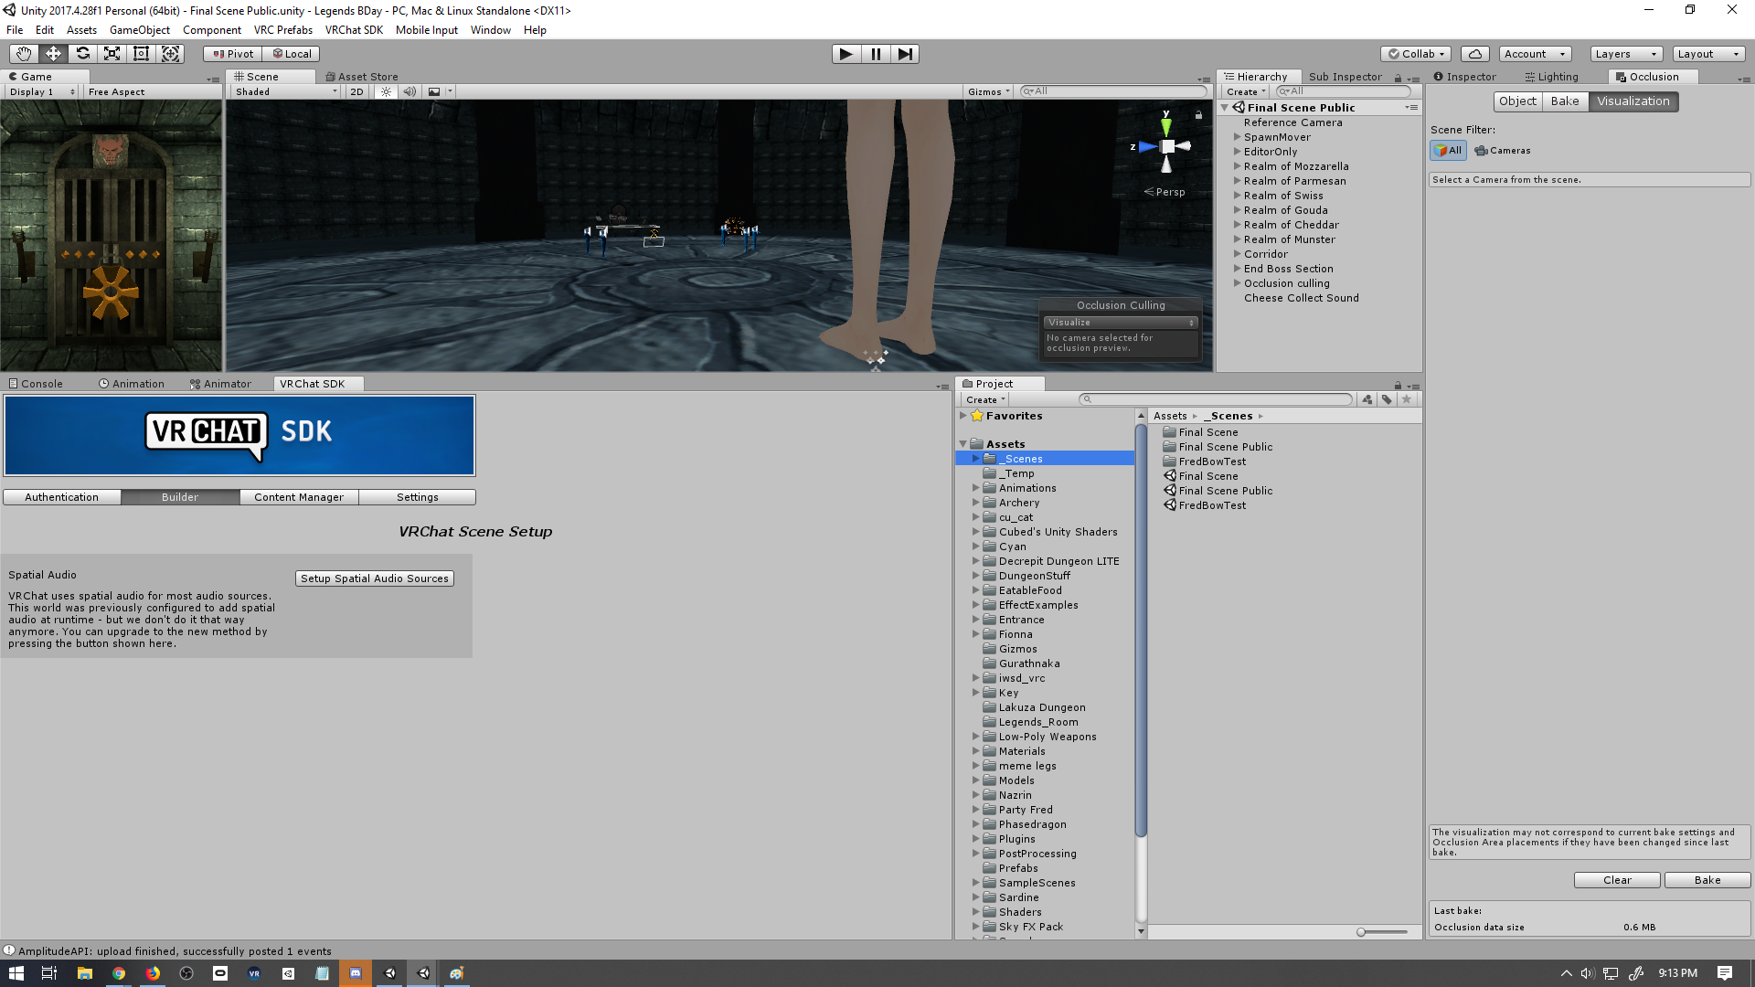
Task: Open the Layers dropdown
Action: [1625, 54]
